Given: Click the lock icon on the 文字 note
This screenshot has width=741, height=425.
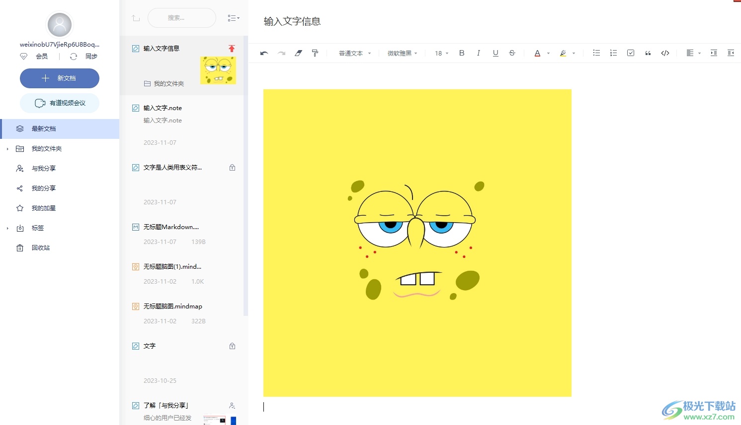Looking at the screenshot, I should pyautogui.click(x=232, y=346).
